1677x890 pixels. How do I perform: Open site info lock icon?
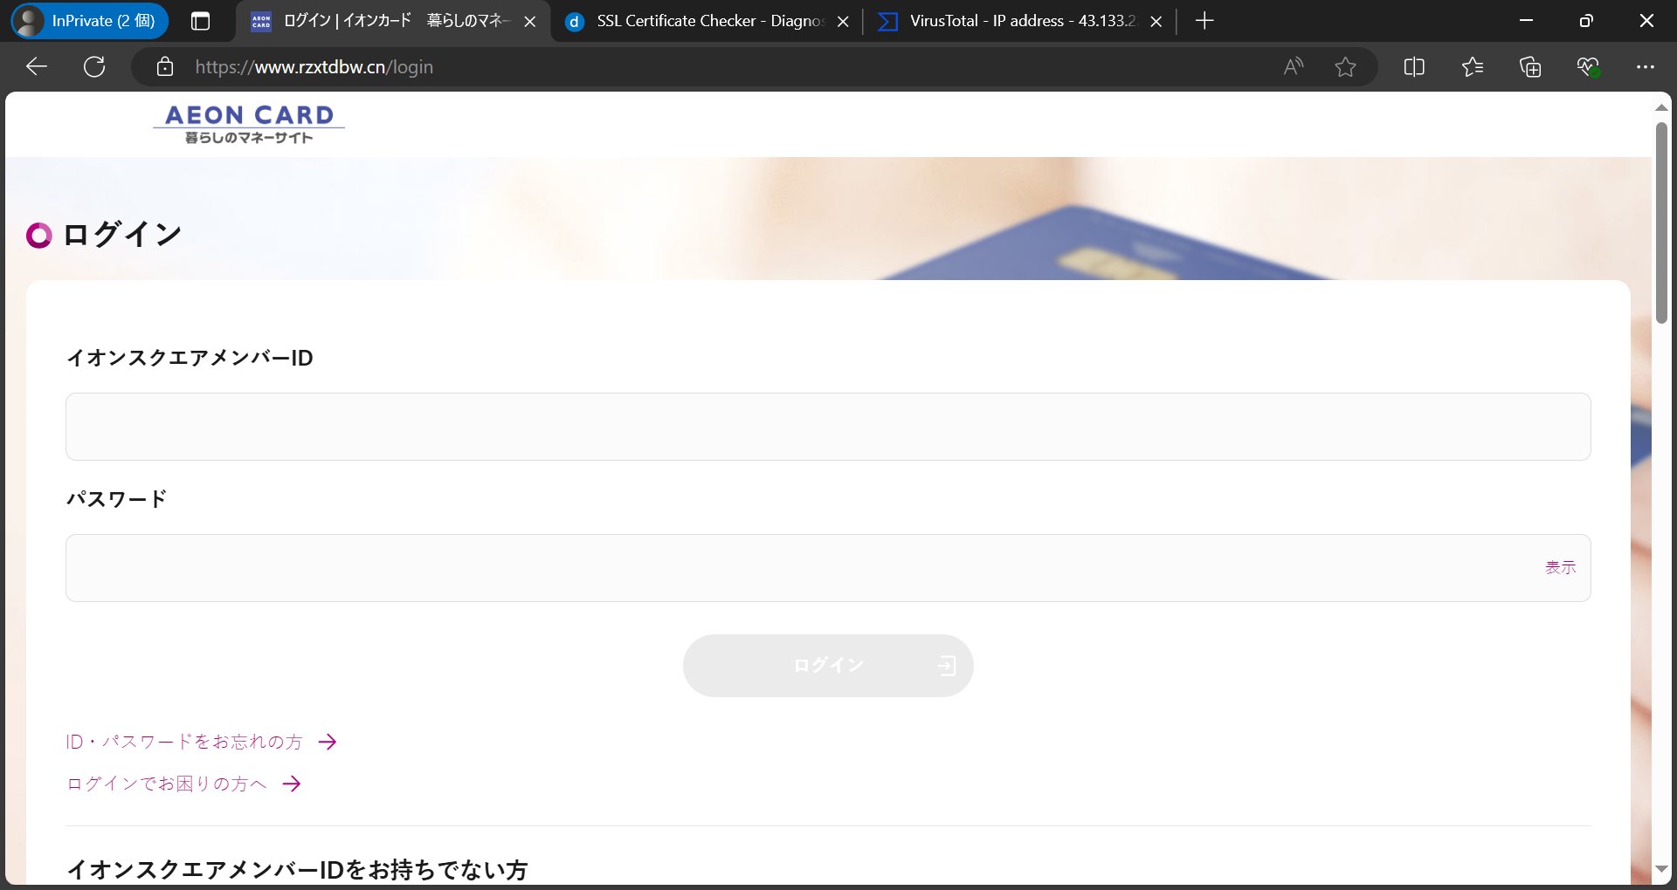[x=164, y=66]
